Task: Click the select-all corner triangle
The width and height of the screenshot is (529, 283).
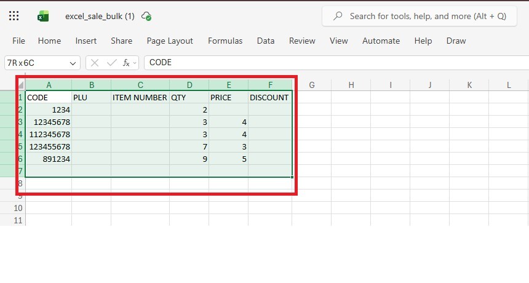Action: tap(21, 85)
